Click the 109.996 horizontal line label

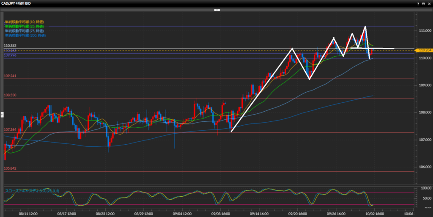point(10,55)
